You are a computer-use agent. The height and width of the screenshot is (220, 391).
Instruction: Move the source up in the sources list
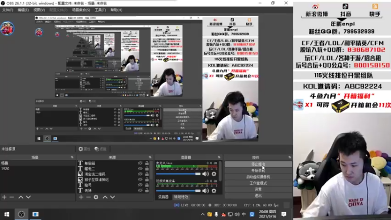105,197
